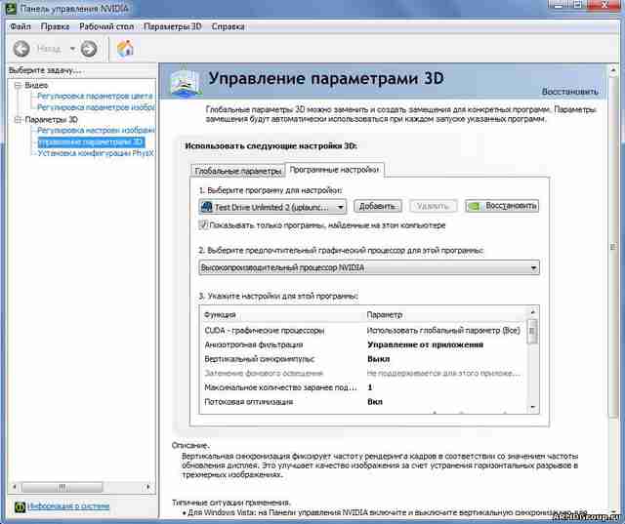Screen dimensions: 625x524
Task: Click main page vertical scrollbar thumb
Action: (x=613, y=248)
